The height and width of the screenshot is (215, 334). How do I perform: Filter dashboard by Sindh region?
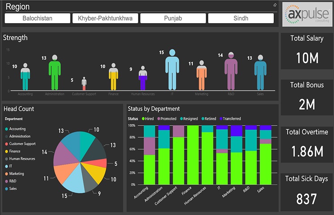[x=241, y=18]
